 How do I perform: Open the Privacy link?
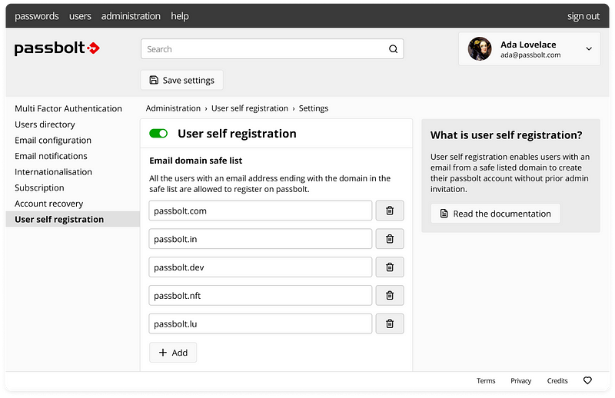521,381
